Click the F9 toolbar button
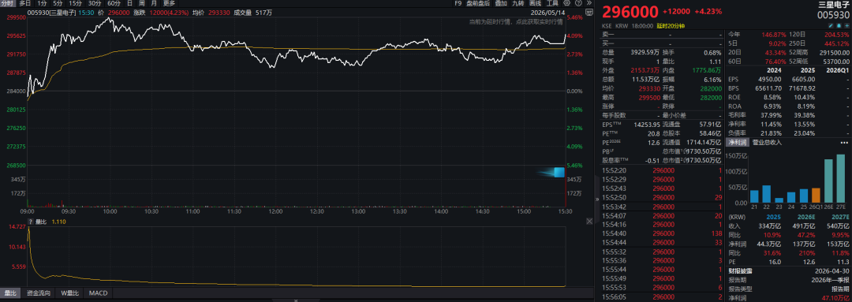The width and height of the screenshot is (852, 302). coord(458,2)
